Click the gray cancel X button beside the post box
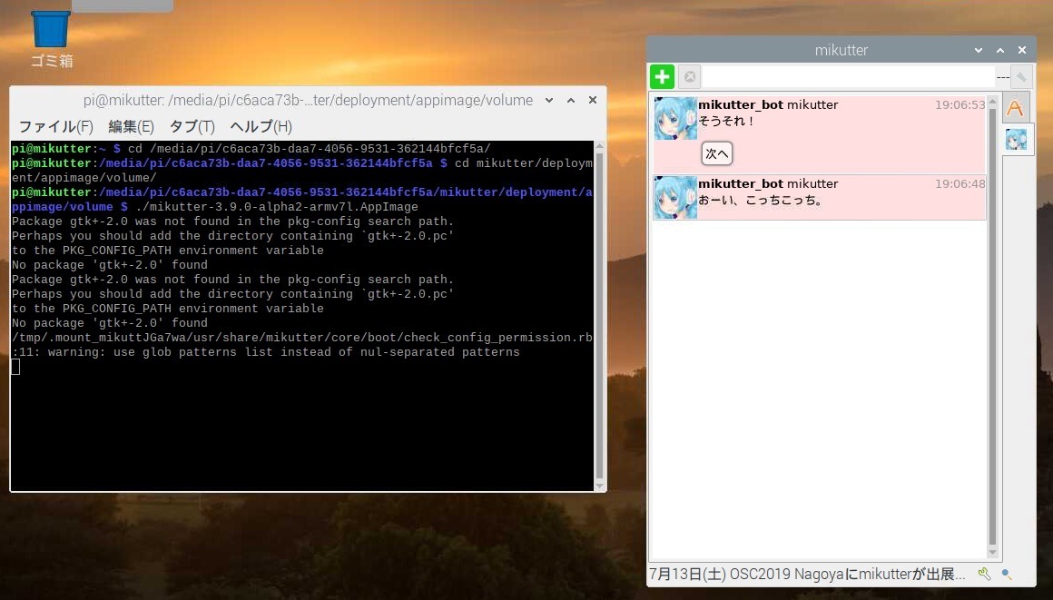This screenshot has height=600, width=1053. click(690, 76)
